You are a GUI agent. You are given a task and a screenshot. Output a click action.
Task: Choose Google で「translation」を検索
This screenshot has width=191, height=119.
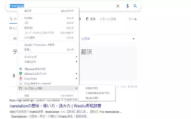click(48, 45)
